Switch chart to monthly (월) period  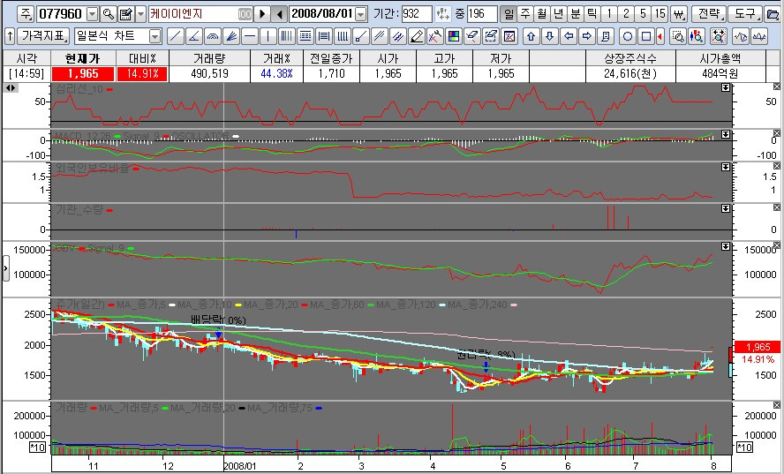point(541,14)
